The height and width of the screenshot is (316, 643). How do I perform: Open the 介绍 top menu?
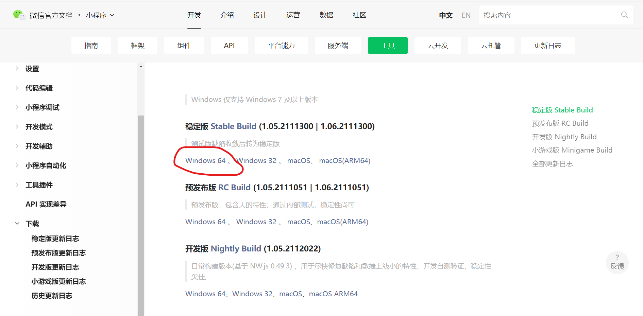[227, 15]
